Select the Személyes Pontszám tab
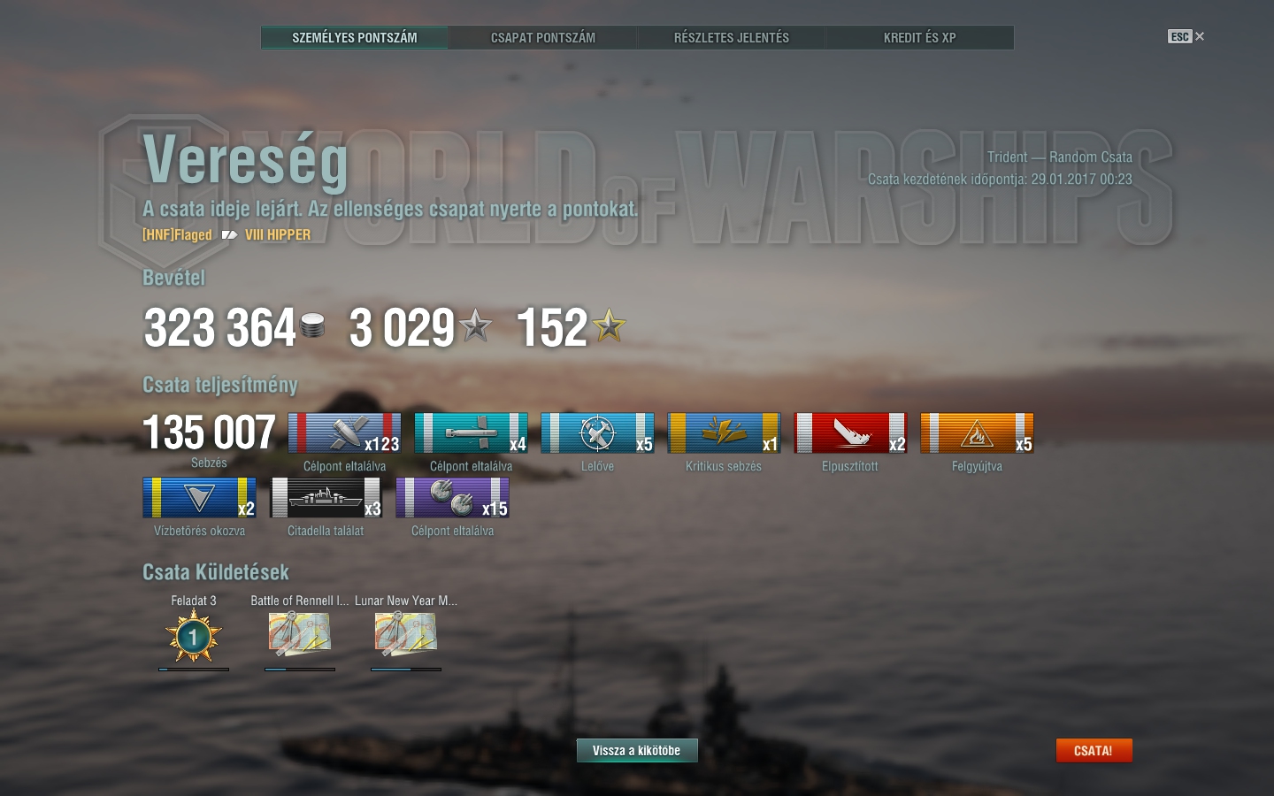This screenshot has width=1274, height=796. coord(355,37)
